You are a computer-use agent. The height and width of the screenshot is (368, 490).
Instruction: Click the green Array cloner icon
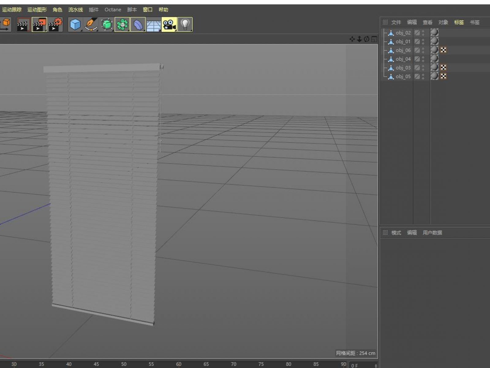coord(122,25)
